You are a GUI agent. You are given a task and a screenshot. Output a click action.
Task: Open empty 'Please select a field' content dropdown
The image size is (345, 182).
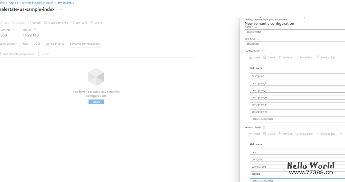(297, 119)
